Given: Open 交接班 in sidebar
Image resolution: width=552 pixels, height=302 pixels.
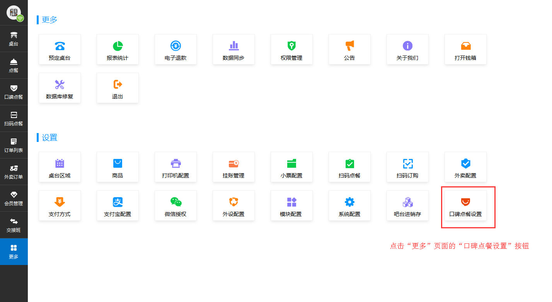Looking at the screenshot, I should click(14, 225).
